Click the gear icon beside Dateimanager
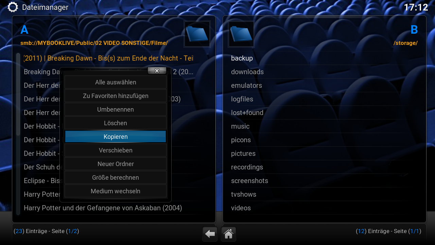Image resolution: width=435 pixels, height=245 pixels. click(13, 7)
